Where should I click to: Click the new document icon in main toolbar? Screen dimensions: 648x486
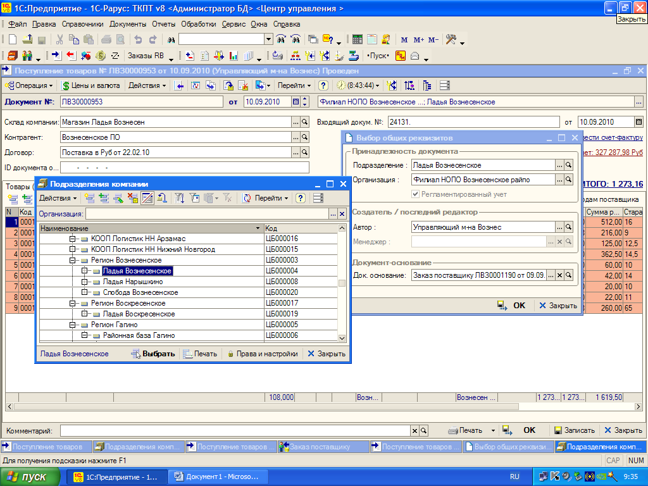13,39
